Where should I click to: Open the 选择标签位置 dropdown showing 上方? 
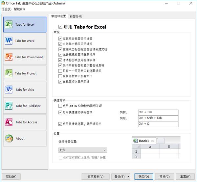coord(83,150)
